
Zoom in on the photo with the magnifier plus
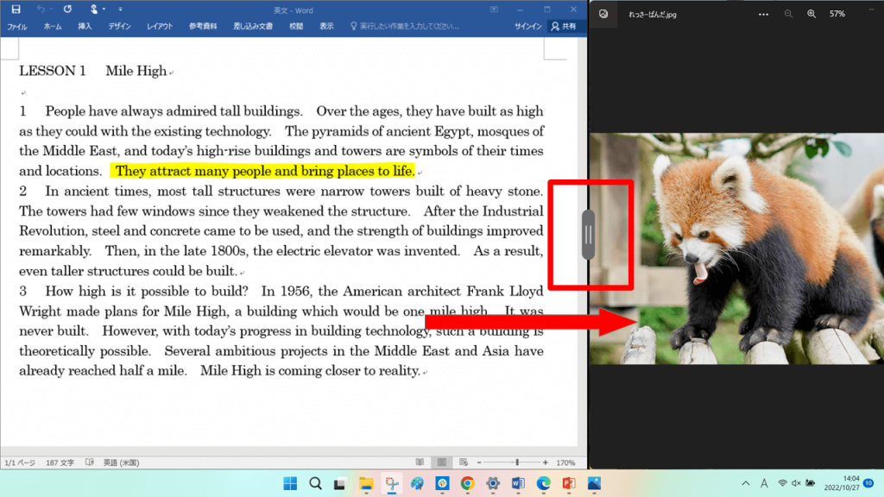click(811, 14)
